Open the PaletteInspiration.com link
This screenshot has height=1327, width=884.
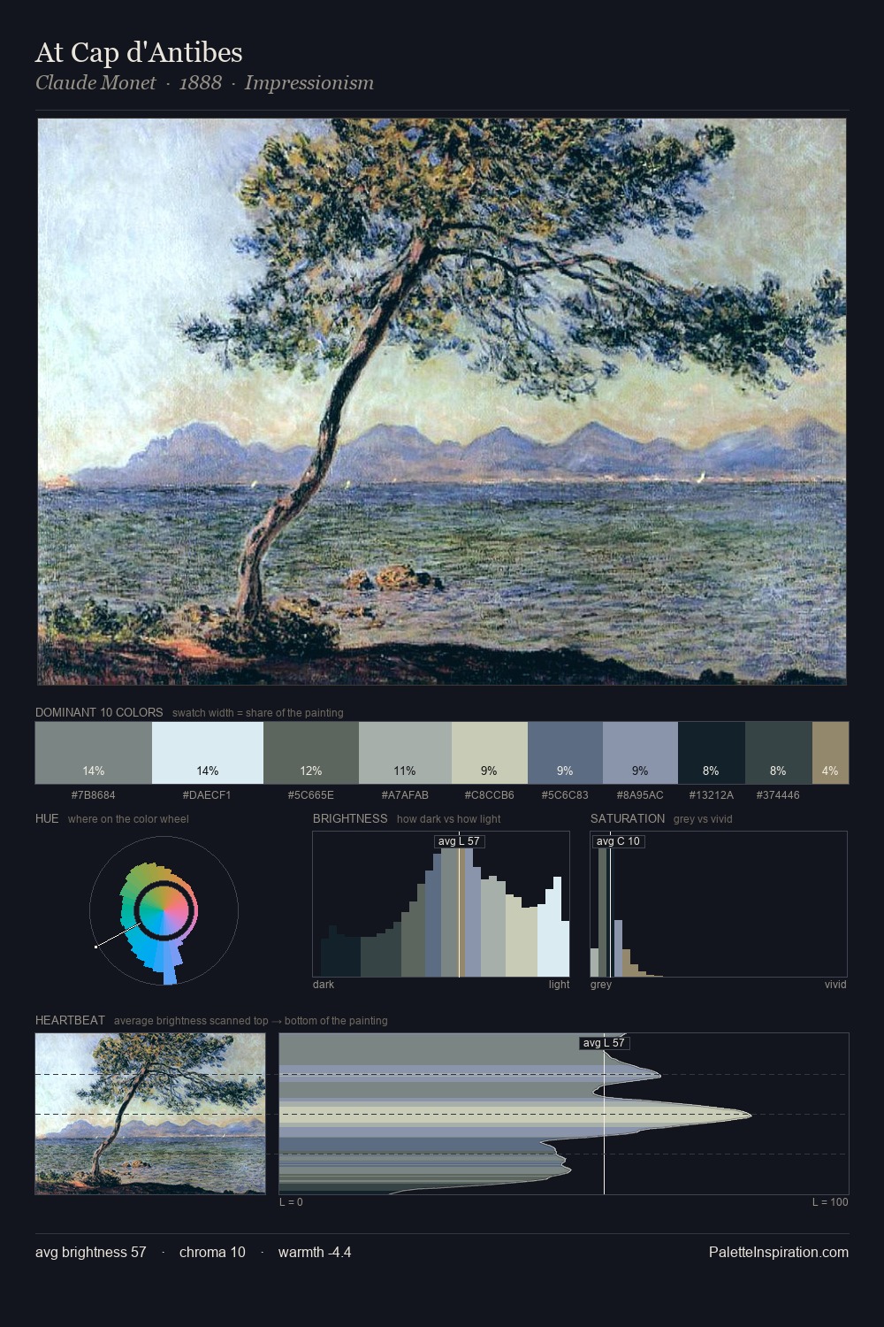[779, 1252]
